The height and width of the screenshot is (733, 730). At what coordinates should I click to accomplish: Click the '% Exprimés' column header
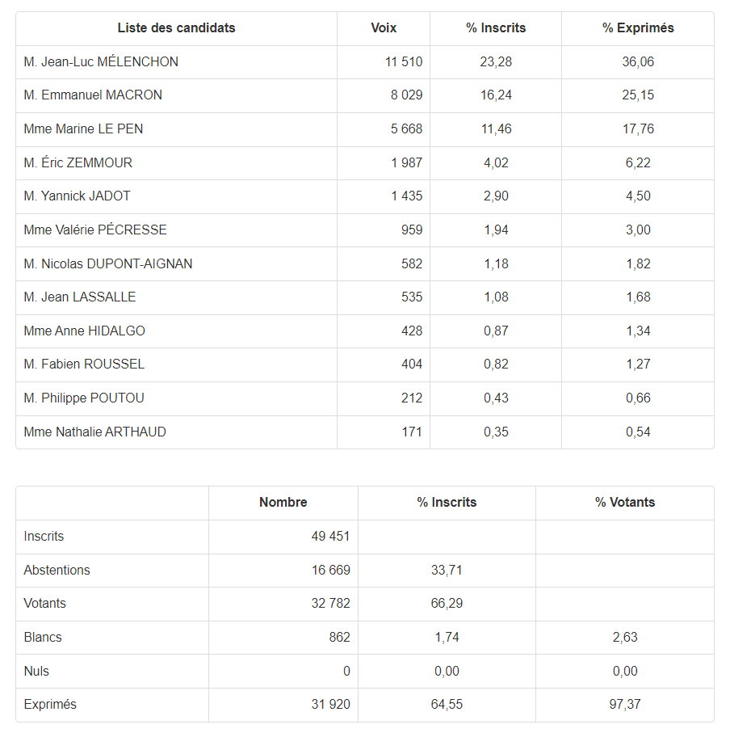pos(638,28)
